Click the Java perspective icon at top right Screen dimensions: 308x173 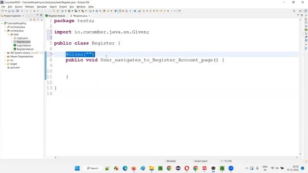tap(306, 11)
